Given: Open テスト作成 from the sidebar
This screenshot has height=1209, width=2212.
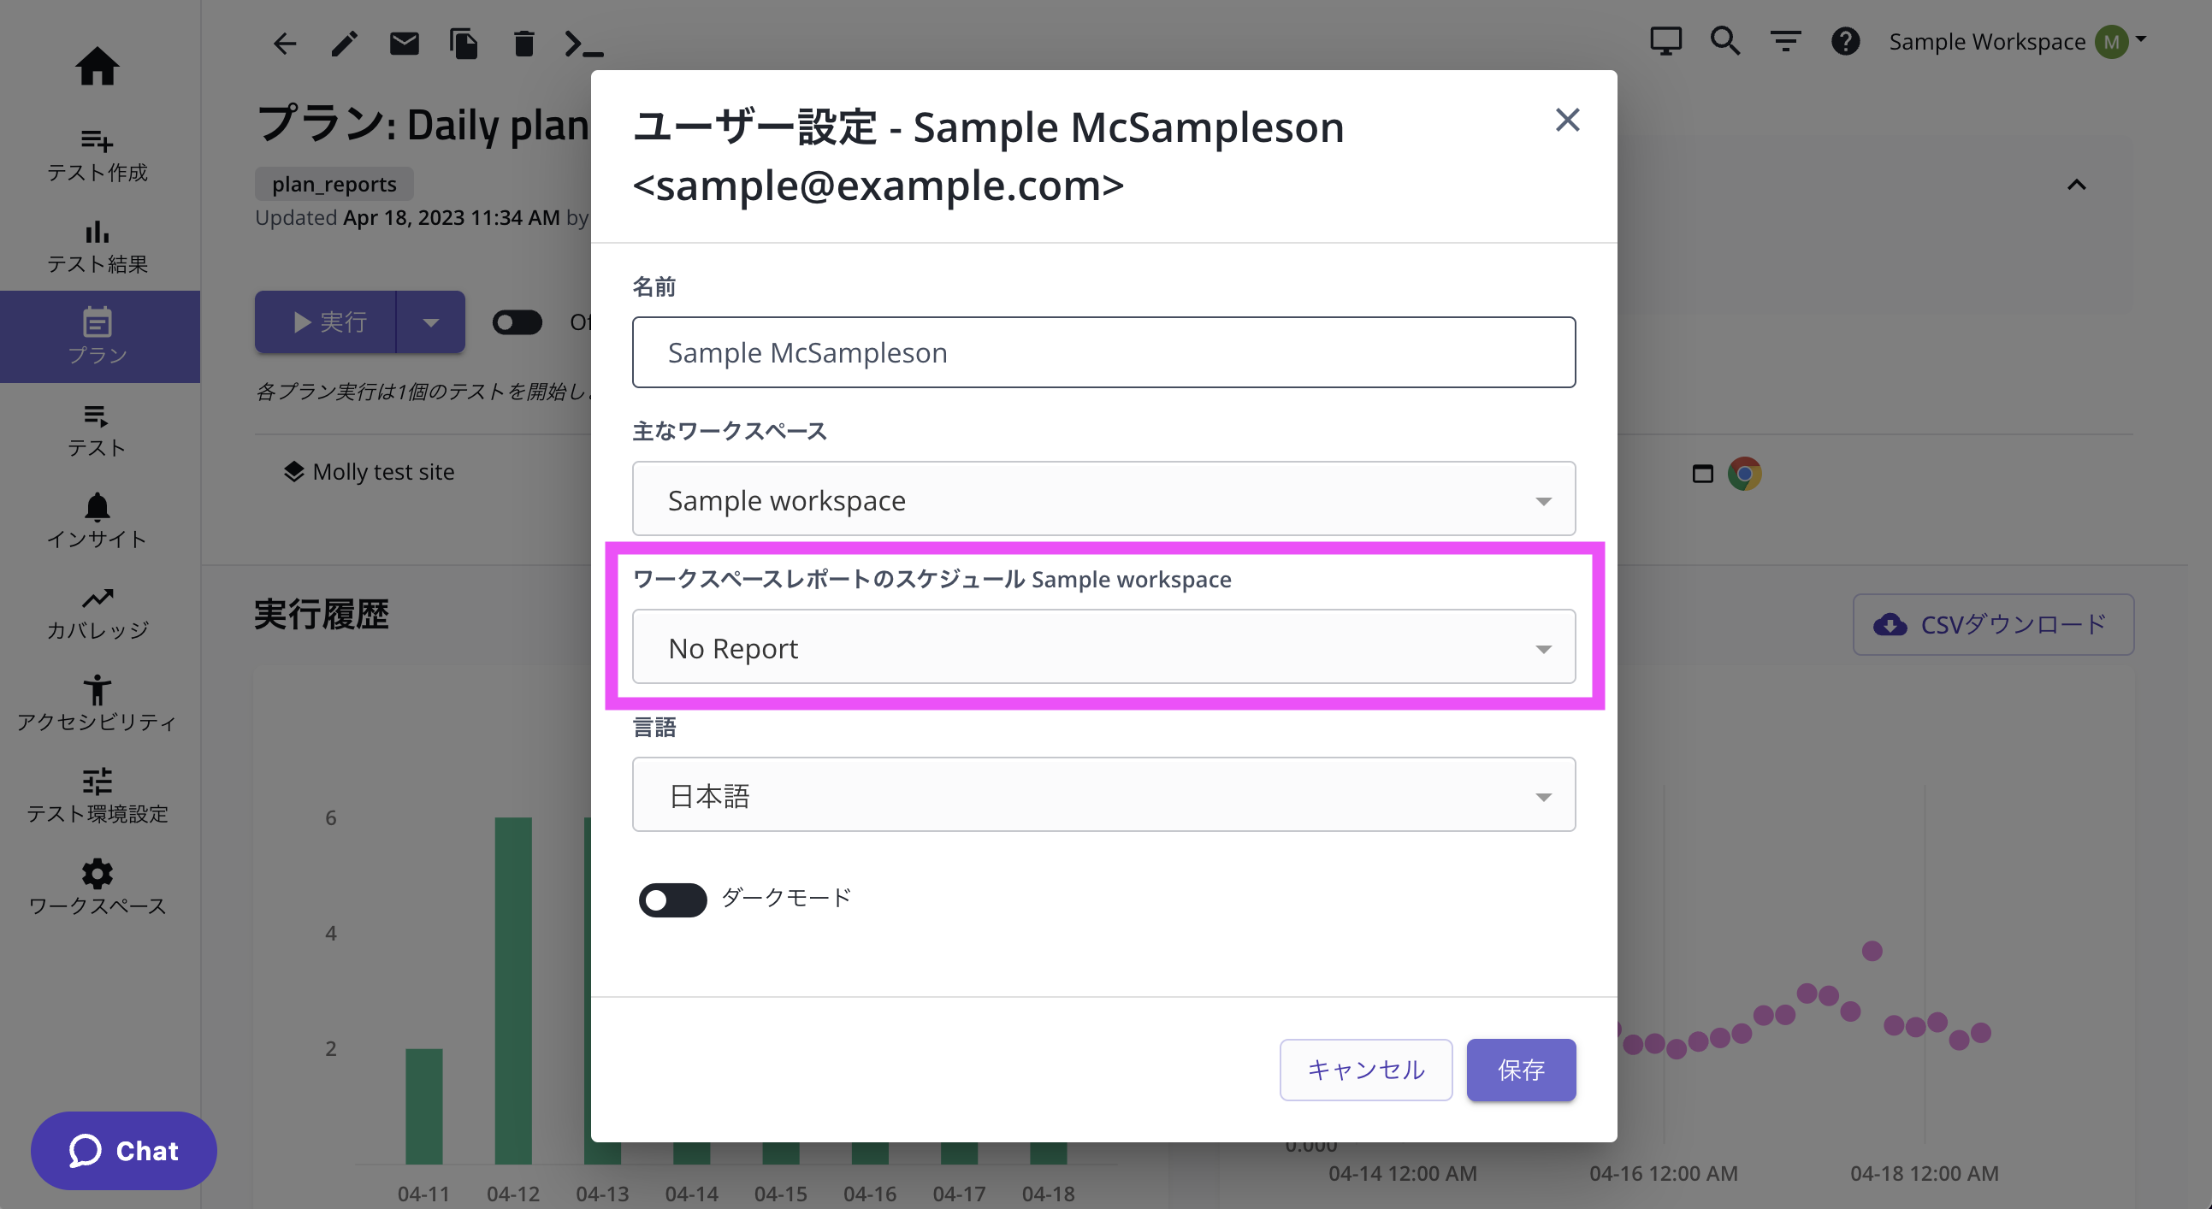Looking at the screenshot, I should coord(97,153).
